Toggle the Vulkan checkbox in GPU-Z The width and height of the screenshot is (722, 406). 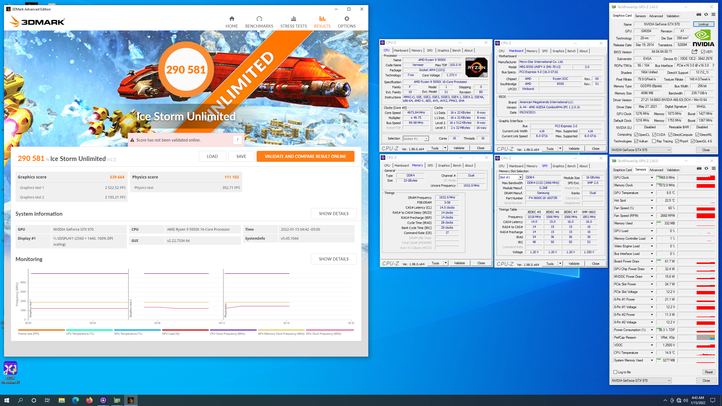636,141
